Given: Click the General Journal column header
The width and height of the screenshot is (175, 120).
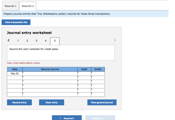Looking at the screenshot, I should (50, 69).
